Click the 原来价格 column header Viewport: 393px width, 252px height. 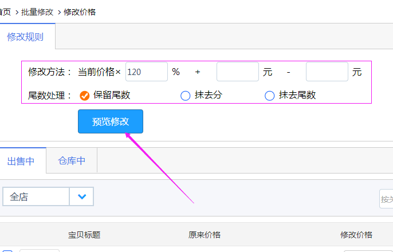204,235
